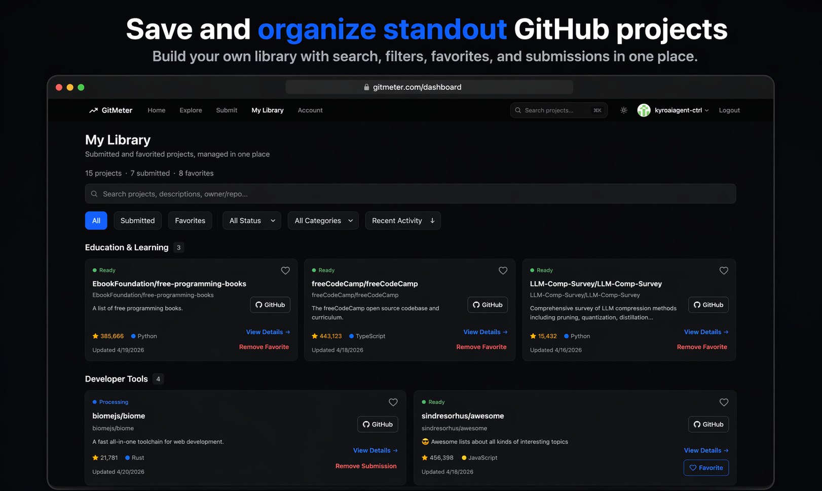The image size is (822, 491).
Task: Click magnifier icon in Search projects box
Action: coord(518,110)
